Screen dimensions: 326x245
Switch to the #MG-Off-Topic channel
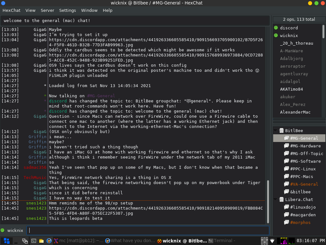[307, 154]
